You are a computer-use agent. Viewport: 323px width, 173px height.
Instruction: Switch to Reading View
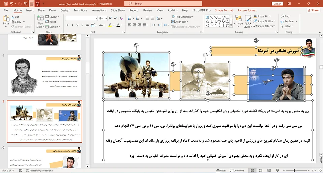[x=269, y=170]
